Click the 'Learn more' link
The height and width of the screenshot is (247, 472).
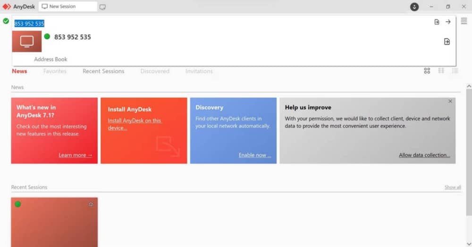[x=75, y=155]
